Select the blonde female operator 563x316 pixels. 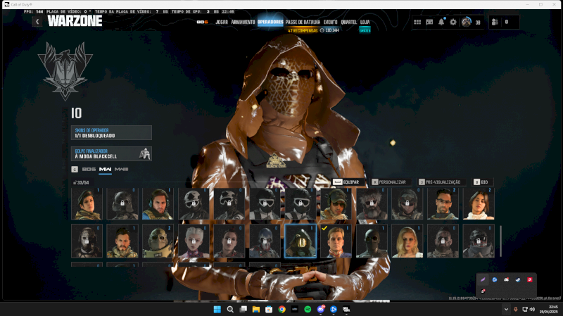(x=407, y=241)
